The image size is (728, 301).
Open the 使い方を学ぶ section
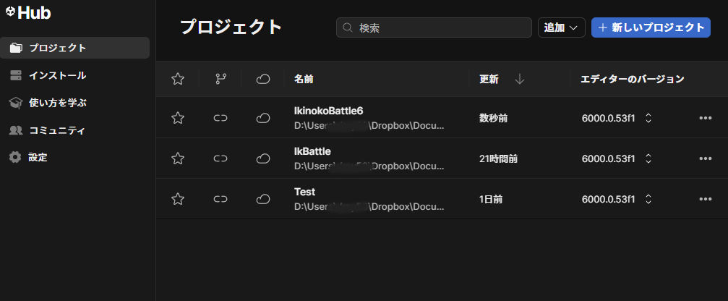coord(57,103)
